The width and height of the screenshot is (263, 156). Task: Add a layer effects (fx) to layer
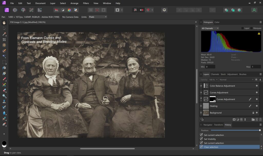click(x=241, y=119)
